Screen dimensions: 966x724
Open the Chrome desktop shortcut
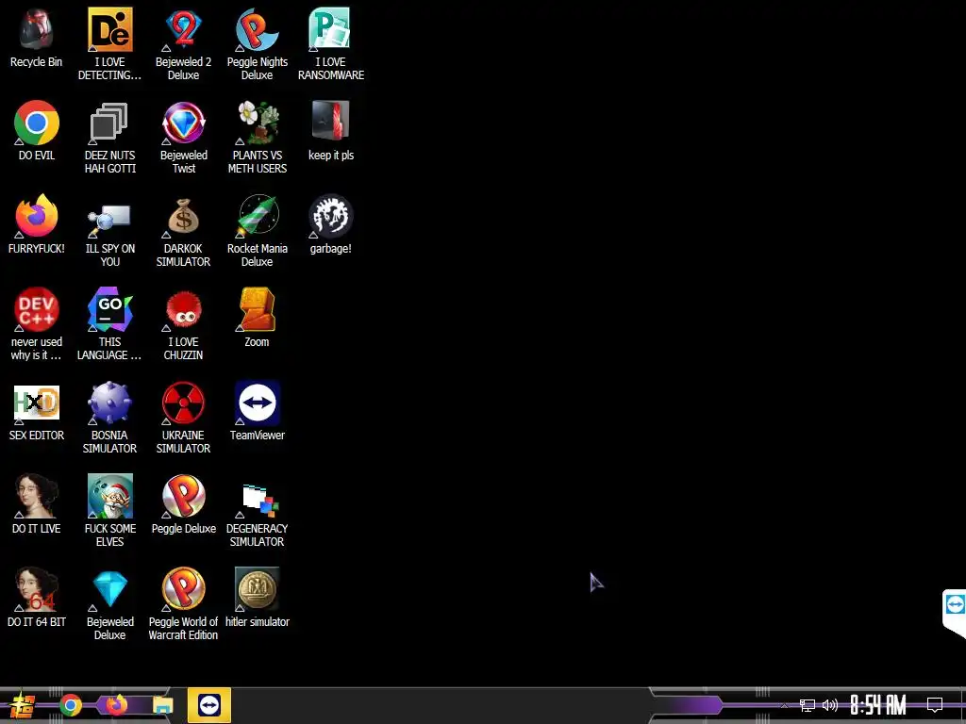pos(36,123)
